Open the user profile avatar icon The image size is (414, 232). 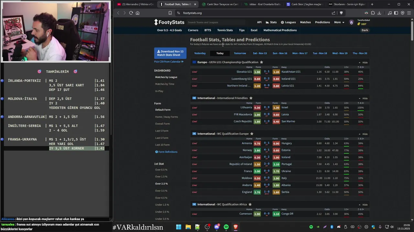[x=352, y=22]
